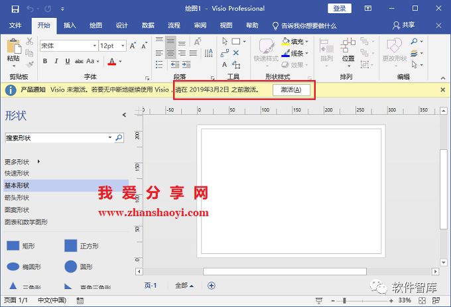Click the shape search magnifier icon

tap(119, 138)
